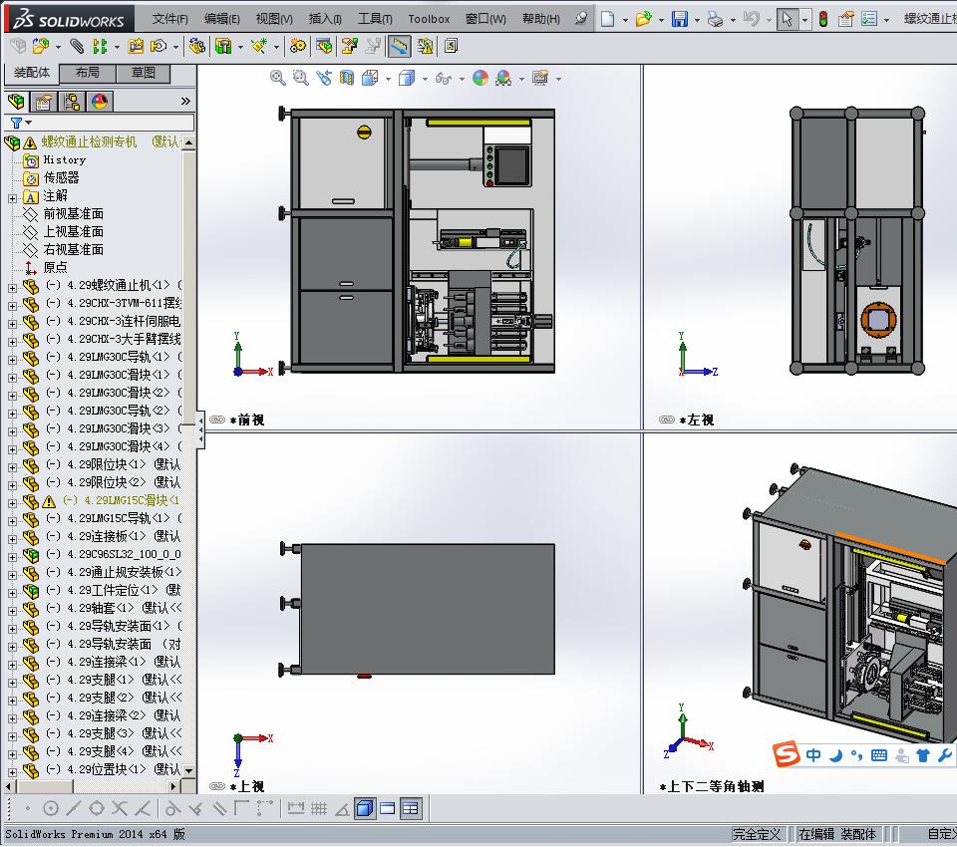Image resolution: width=957 pixels, height=847 pixels.
Task: Select the History tree item
Action: click(64, 159)
